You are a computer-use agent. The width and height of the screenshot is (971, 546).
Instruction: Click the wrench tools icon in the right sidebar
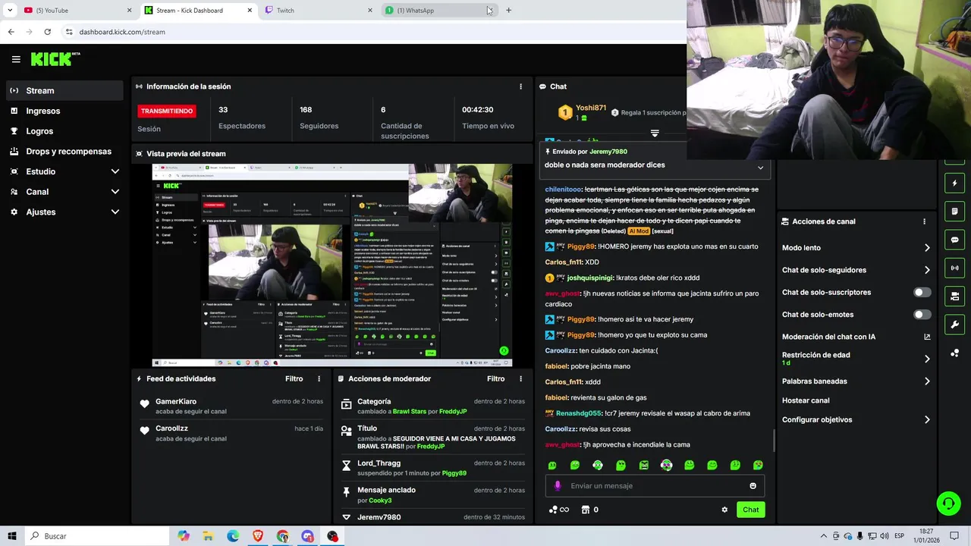(954, 325)
